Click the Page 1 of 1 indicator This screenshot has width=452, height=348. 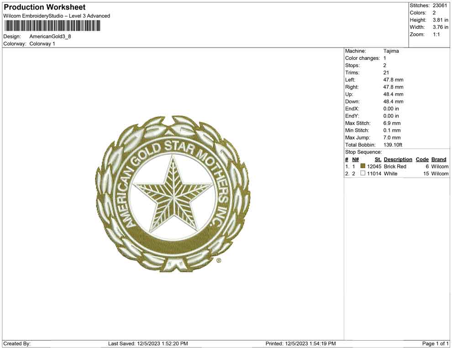point(435,343)
